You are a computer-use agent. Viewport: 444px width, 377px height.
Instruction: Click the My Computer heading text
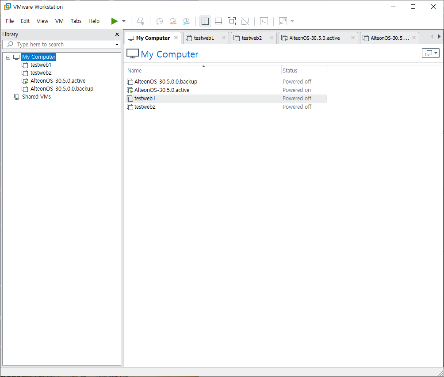tap(169, 54)
